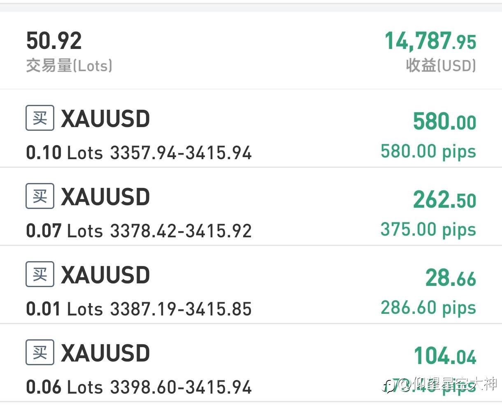The width and height of the screenshot is (502, 408).
Task: Tap the 买 badge on the 0.07 Lots trade
Action: point(40,196)
